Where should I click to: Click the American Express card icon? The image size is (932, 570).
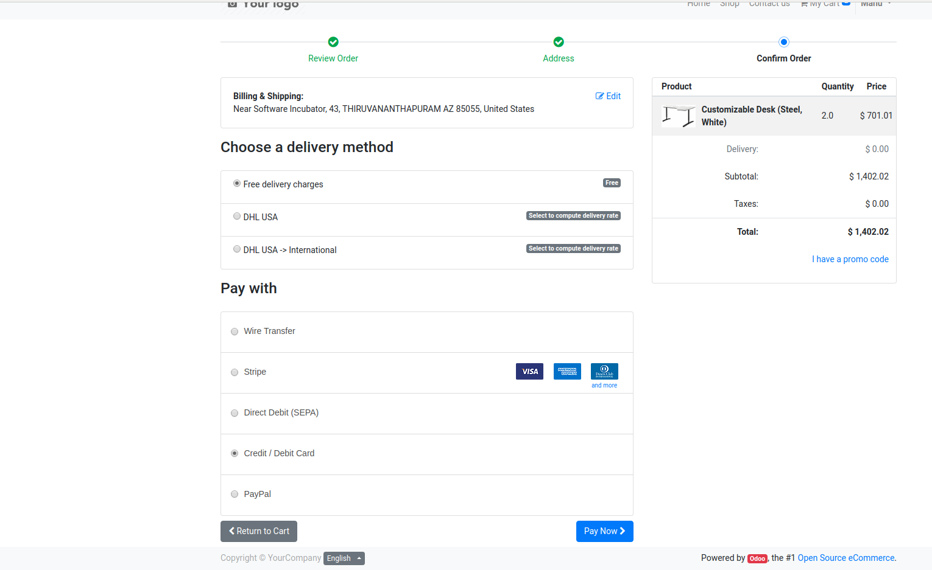[567, 371]
